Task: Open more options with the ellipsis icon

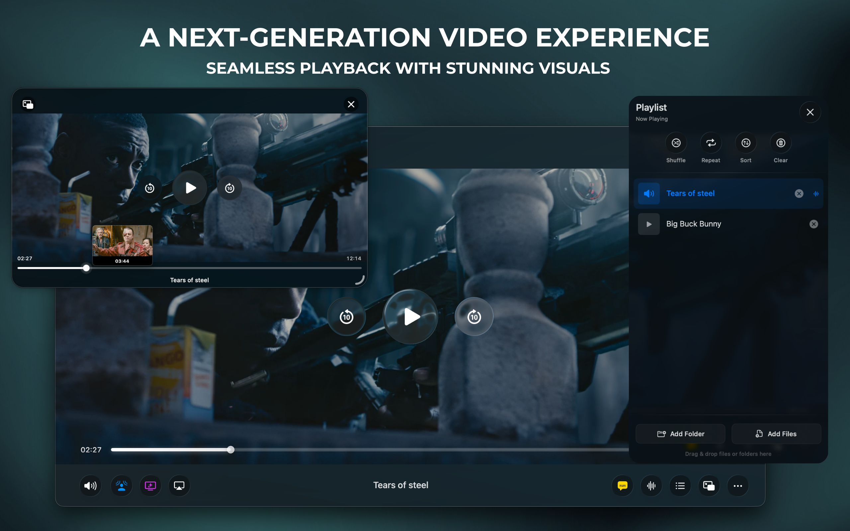Action: (737, 486)
